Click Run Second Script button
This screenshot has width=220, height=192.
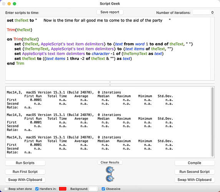195,172
